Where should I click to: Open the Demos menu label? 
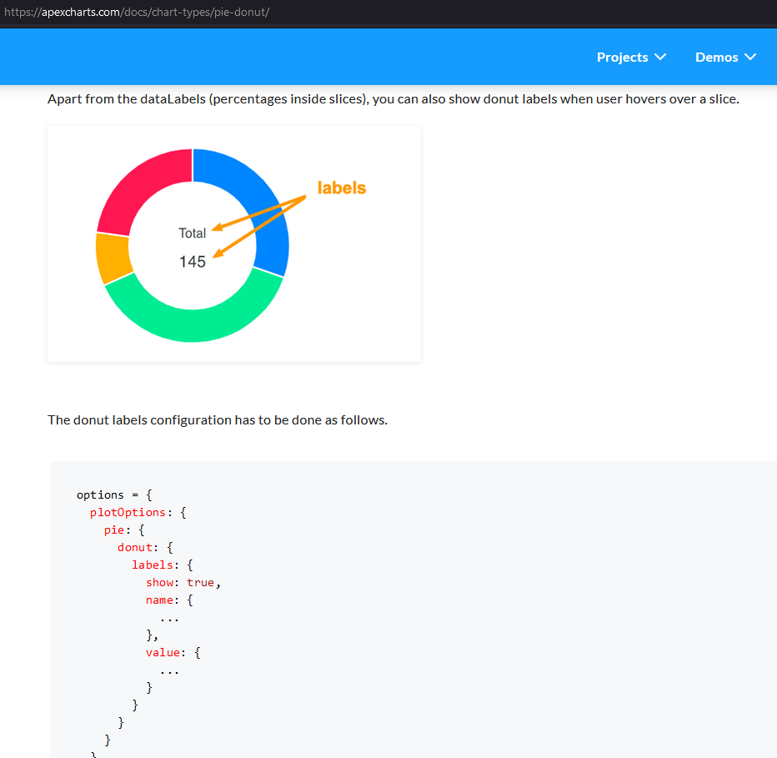point(716,57)
